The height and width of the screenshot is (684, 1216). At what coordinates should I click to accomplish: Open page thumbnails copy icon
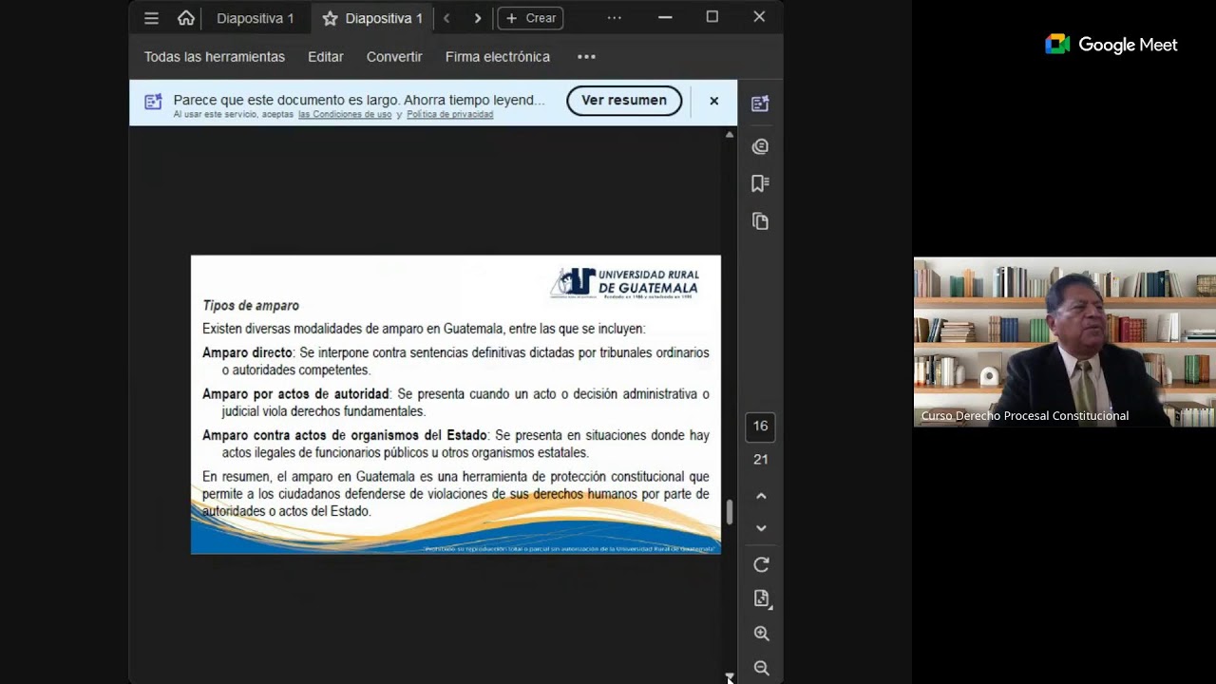[760, 221]
